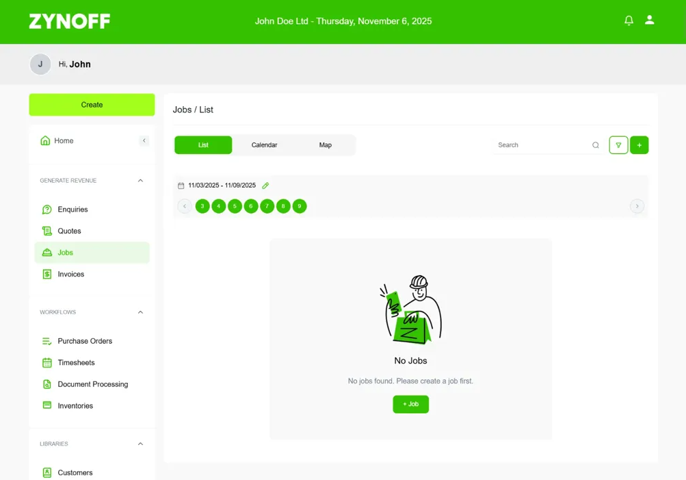Click the + Job button

click(410, 404)
